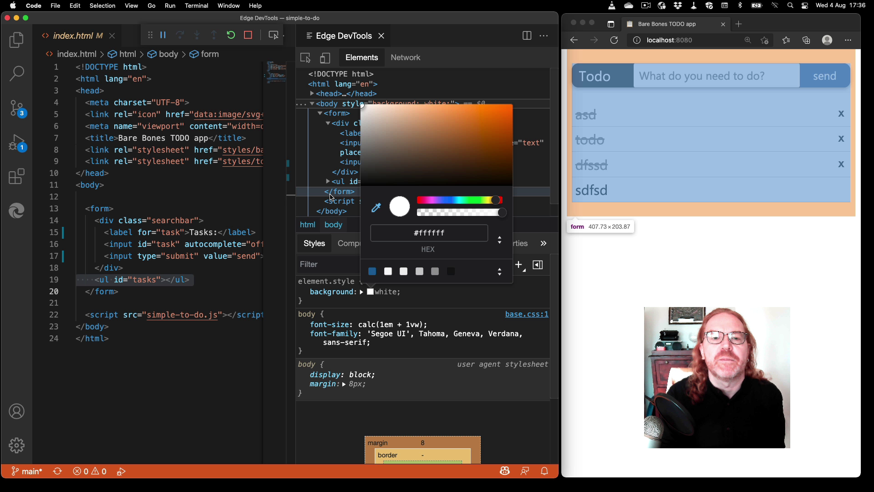Focus the 'What do you need to do?' field

coord(716,76)
